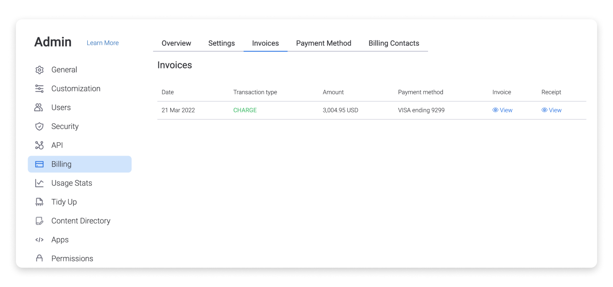Click the Permissions lock icon
This screenshot has width=613, height=287.
pos(39,258)
